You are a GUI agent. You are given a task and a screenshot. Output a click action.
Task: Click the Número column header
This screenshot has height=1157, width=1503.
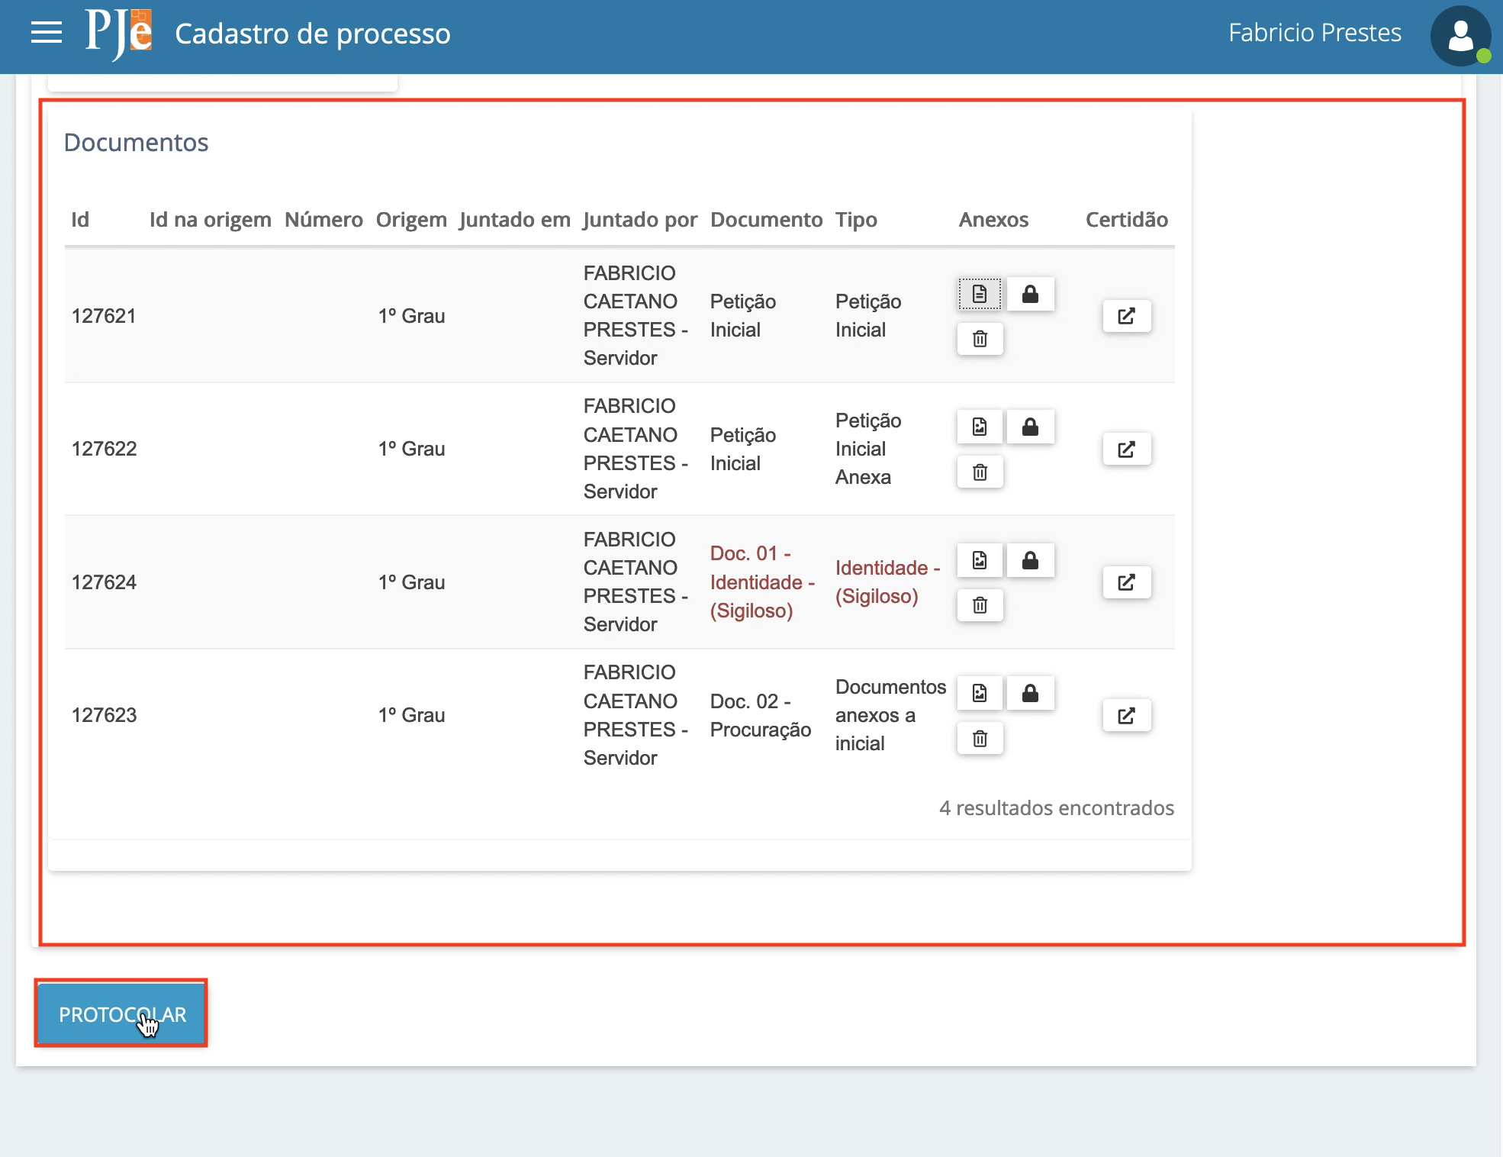coord(323,220)
